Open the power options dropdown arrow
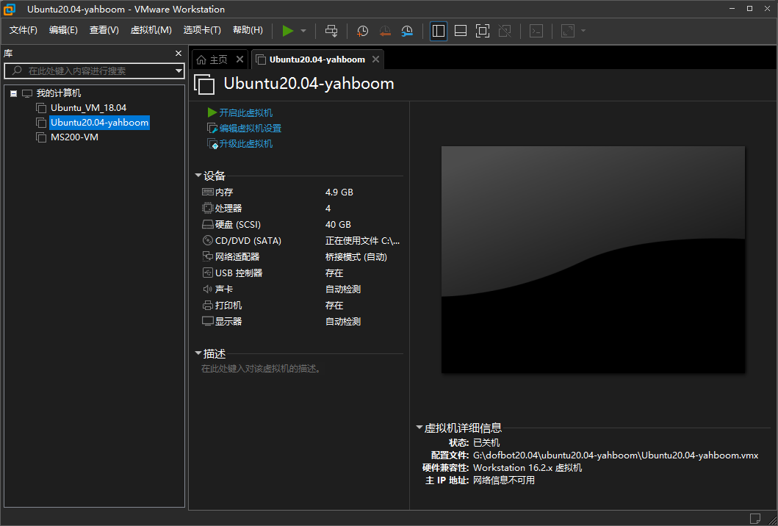 click(303, 31)
